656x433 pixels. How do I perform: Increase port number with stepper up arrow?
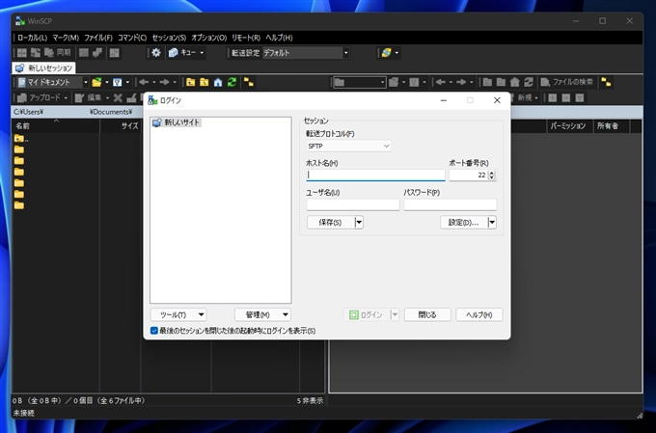(x=492, y=173)
